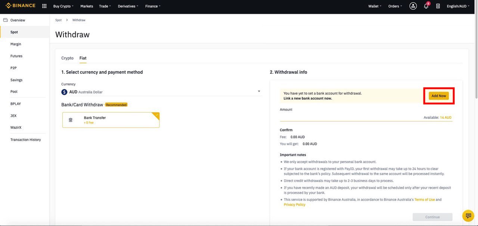Select Overview in the sidebar
Viewport: 478px width, 226px height.
click(25, 20)
